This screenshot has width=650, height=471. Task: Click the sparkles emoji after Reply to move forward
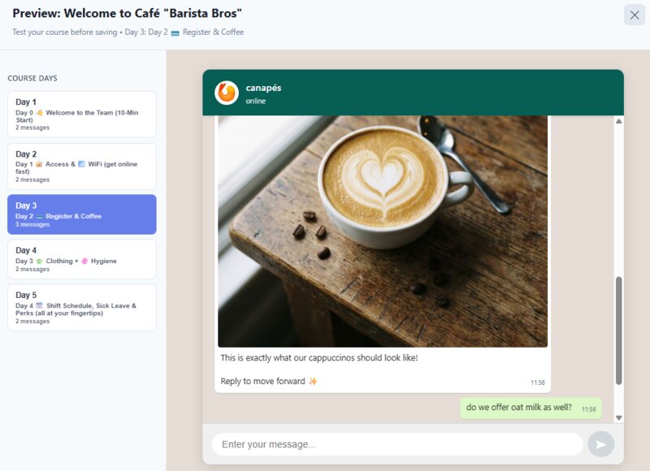click(313, 382)
